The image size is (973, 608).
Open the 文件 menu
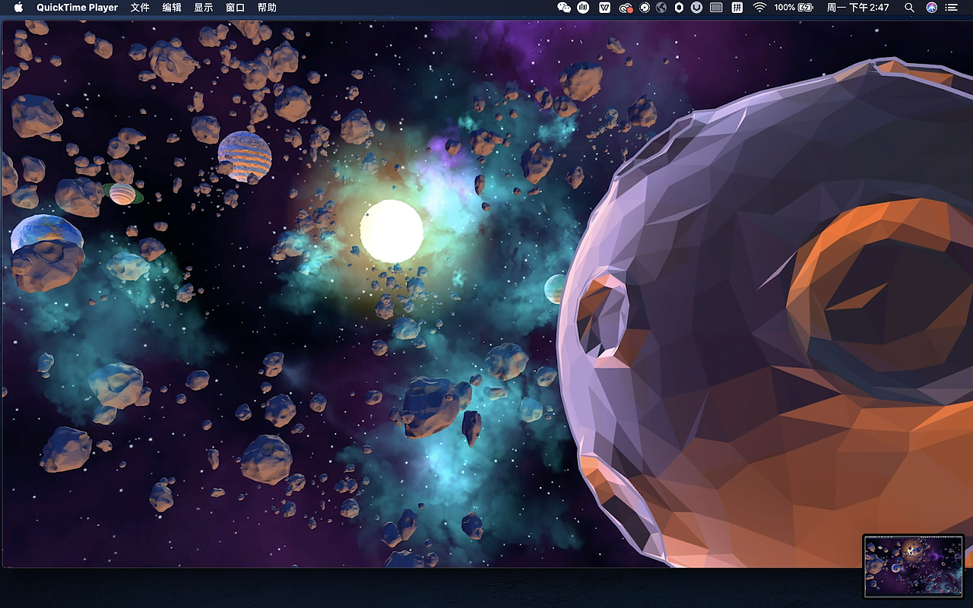[140, 8]
